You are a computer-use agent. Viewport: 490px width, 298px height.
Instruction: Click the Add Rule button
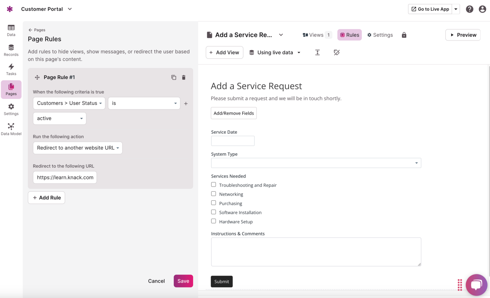[46, 198]
